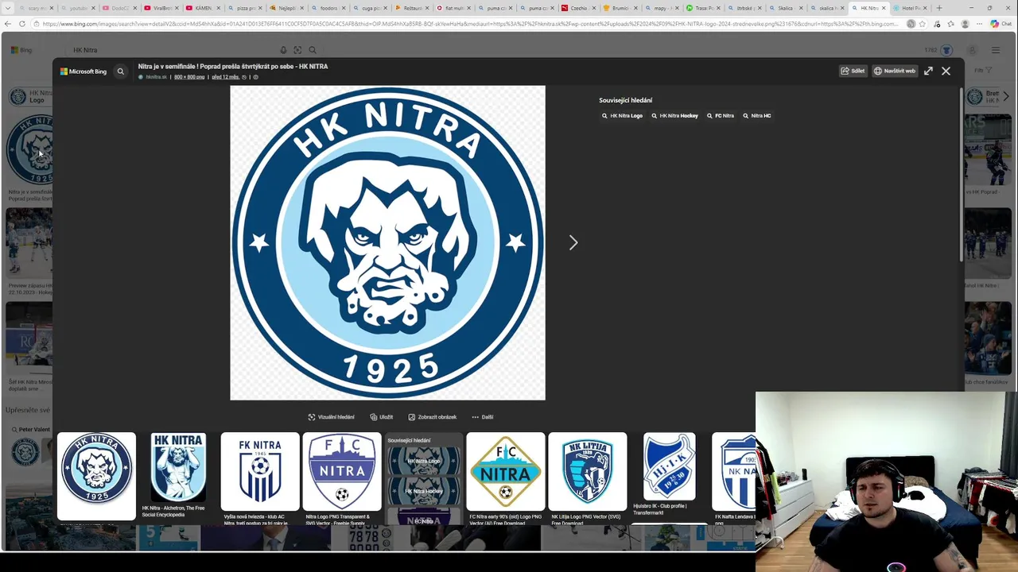
Task: Switch to the Hotel tab
Action: 910,8
